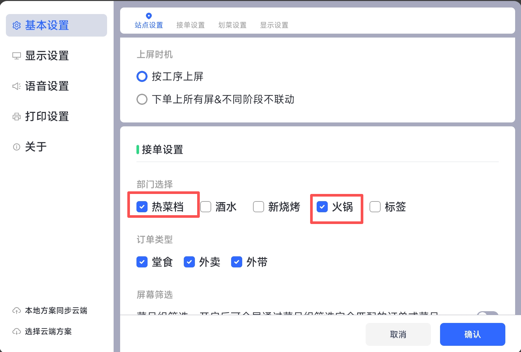Go to the 显示设置 top tab
The width and height of the screenshot is (521, 352).
(x=274, y=25)
